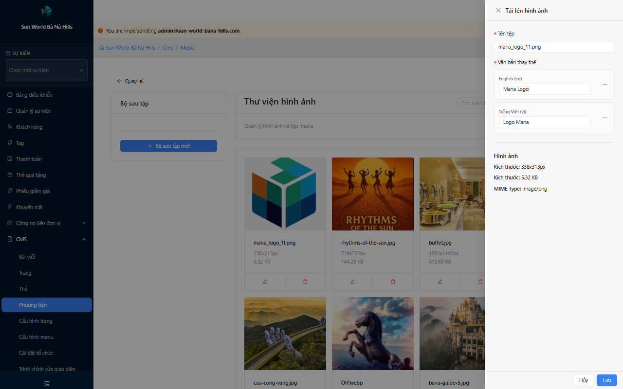Click the Khuyến mãi lightning icon
623x389 pixels.
click(x=10, y=207)
